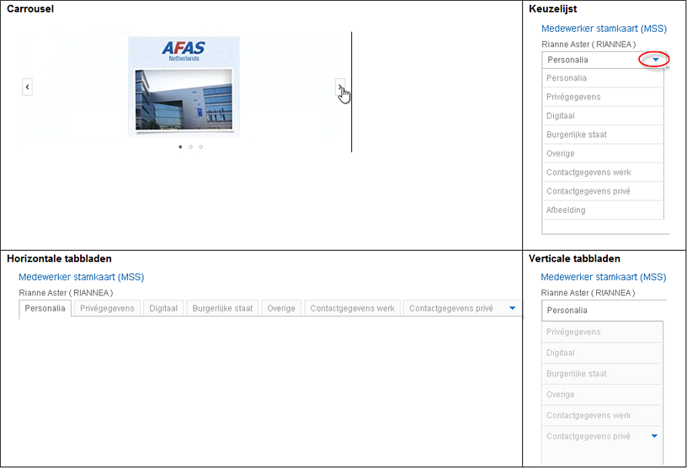687x468 pixels.
Task: Select the Contactgegevens werk horizontal tab
Action: point(352,308)
